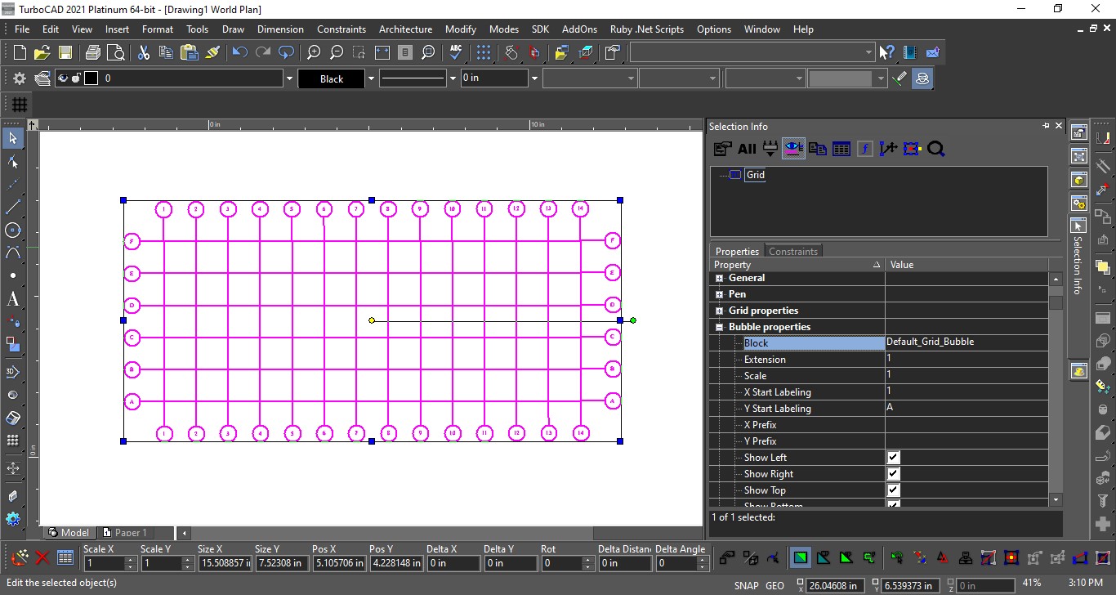Click the envelope send mail icon
Image resolution: width=1116 pixels, height=595 pixels.
(x=933, y=52)
